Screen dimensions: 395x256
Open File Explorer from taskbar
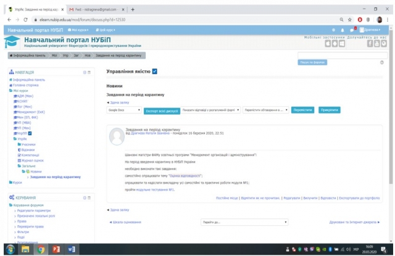pyautogui.click(x=25, y=249)
